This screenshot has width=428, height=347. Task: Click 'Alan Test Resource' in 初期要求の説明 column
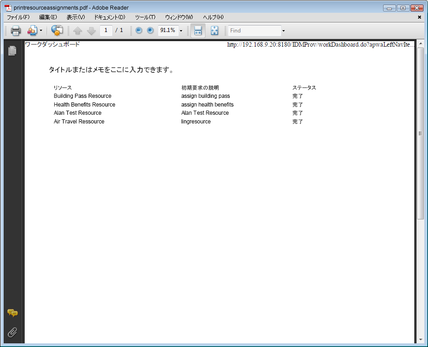pos(205,113)
